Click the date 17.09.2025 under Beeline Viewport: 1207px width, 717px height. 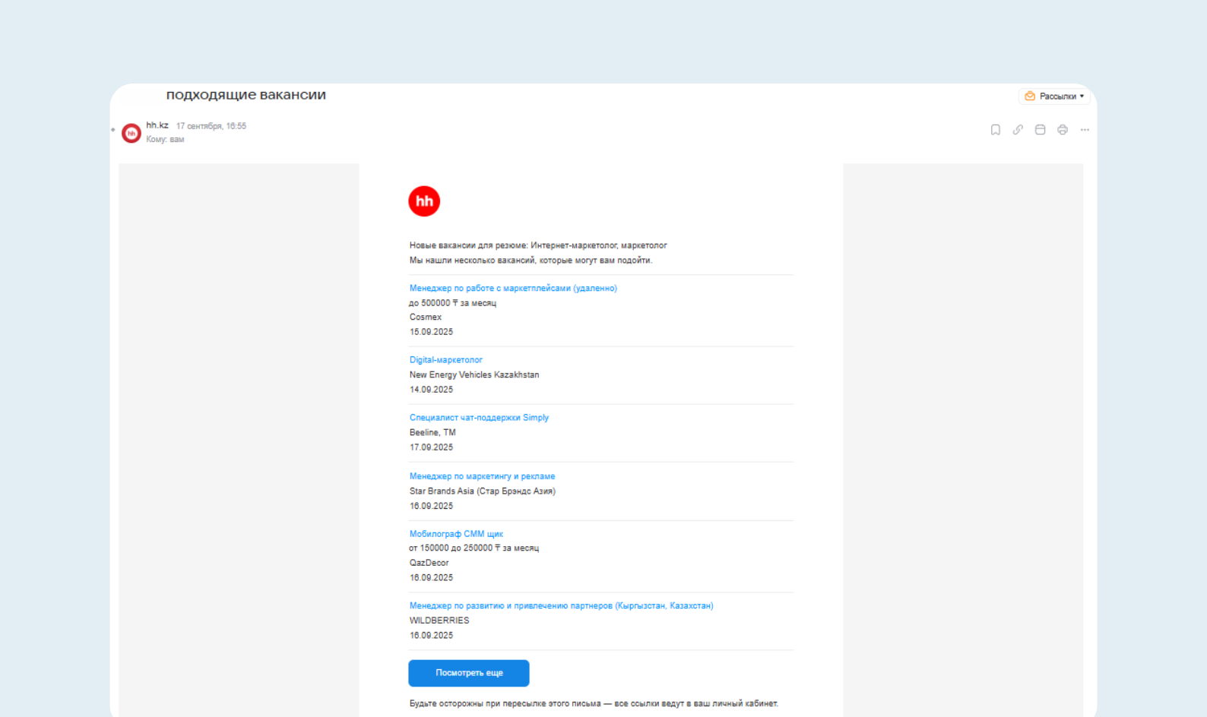(x=431, y=447)
